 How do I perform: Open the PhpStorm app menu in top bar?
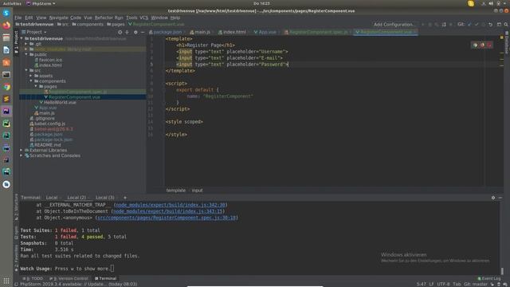point(41,3)
